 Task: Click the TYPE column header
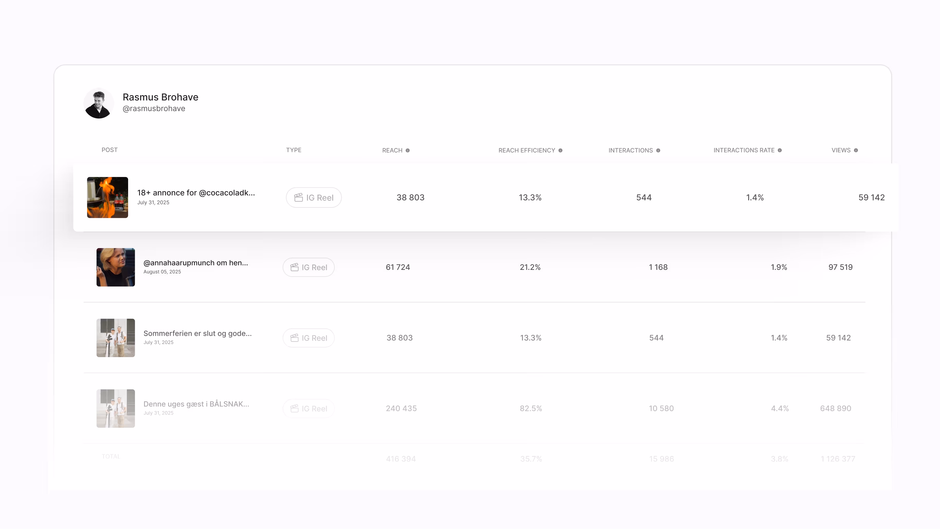coord(294,150)
